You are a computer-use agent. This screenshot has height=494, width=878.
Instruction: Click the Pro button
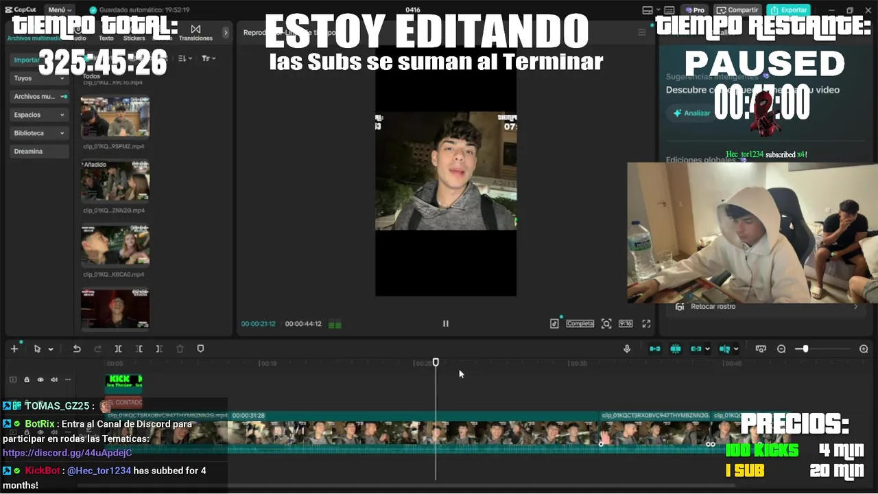click(696, 10)
